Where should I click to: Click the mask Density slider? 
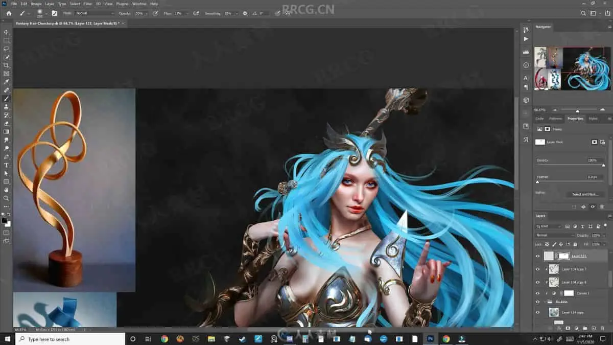pyautogui.click(x=570, y=165)
